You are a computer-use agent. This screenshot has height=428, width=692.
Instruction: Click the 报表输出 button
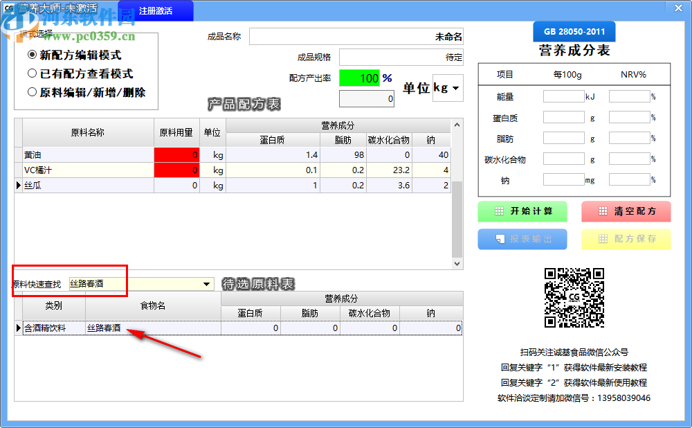point(522,239)
